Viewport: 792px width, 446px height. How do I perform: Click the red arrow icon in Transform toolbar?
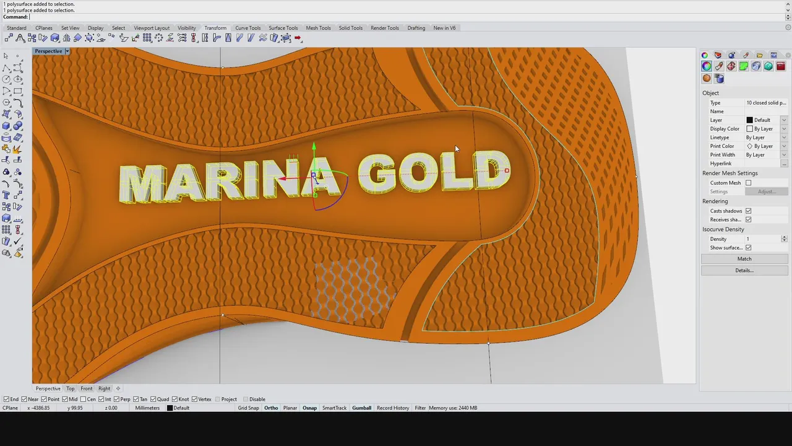tap(298, 38)
